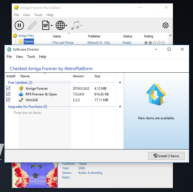The height and width of the screenshot is (192, 193).
Task: Open the gear settings icon in Amiga Forever
Action: [165, 25]
